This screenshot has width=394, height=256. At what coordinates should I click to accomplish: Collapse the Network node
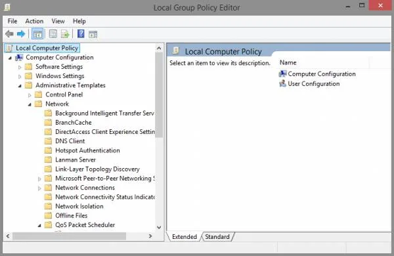(30, 104)
